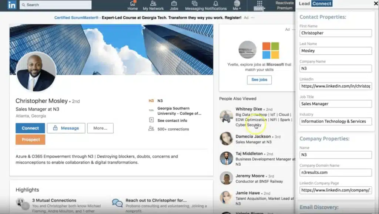Image resolution: width=379 pixels, height=214 pixels.
Task: Click in the LinkedIn Search field
Action: click(56, 5)
